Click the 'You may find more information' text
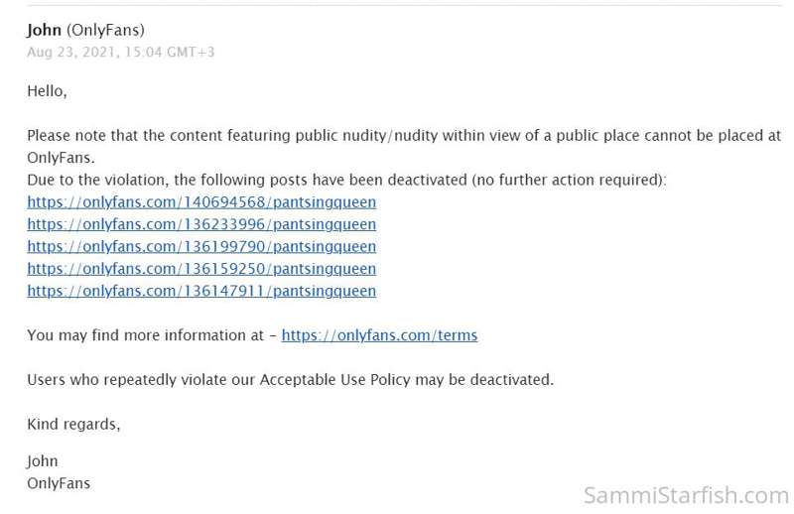The image size is (794, 514). pyautogui.click(x=147, y=335)
